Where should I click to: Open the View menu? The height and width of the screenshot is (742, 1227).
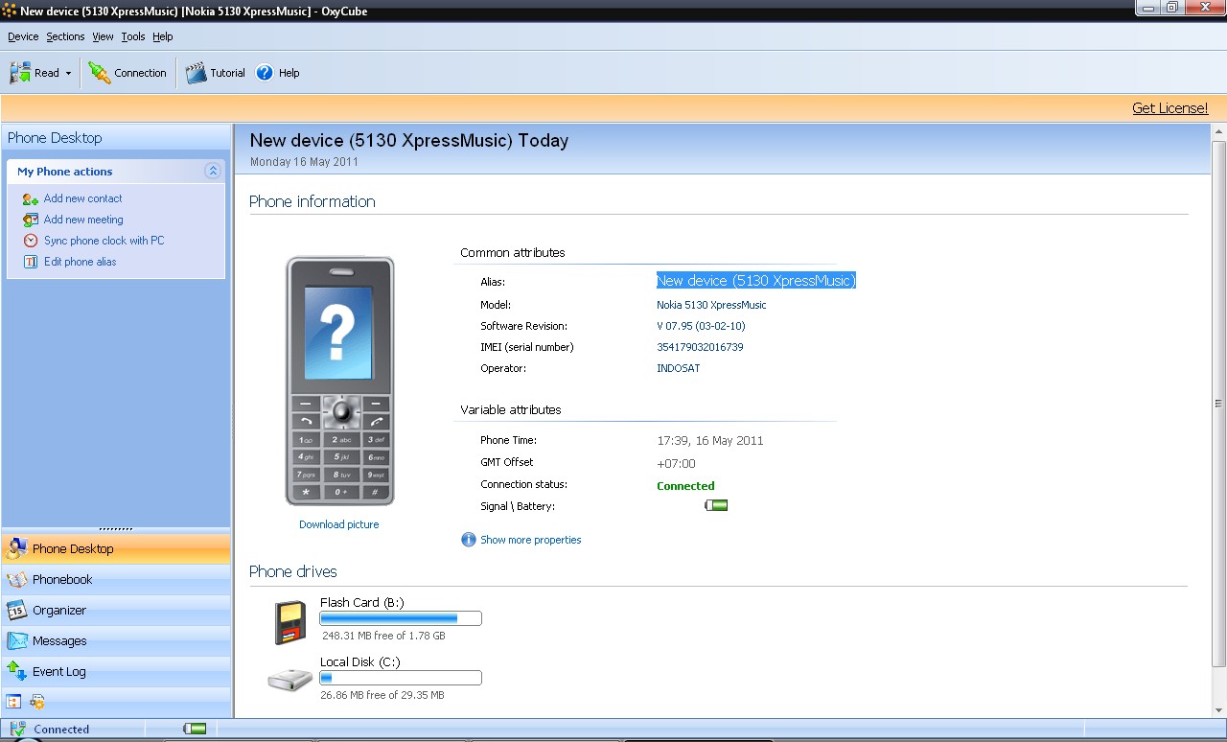(x=103, y=36)
